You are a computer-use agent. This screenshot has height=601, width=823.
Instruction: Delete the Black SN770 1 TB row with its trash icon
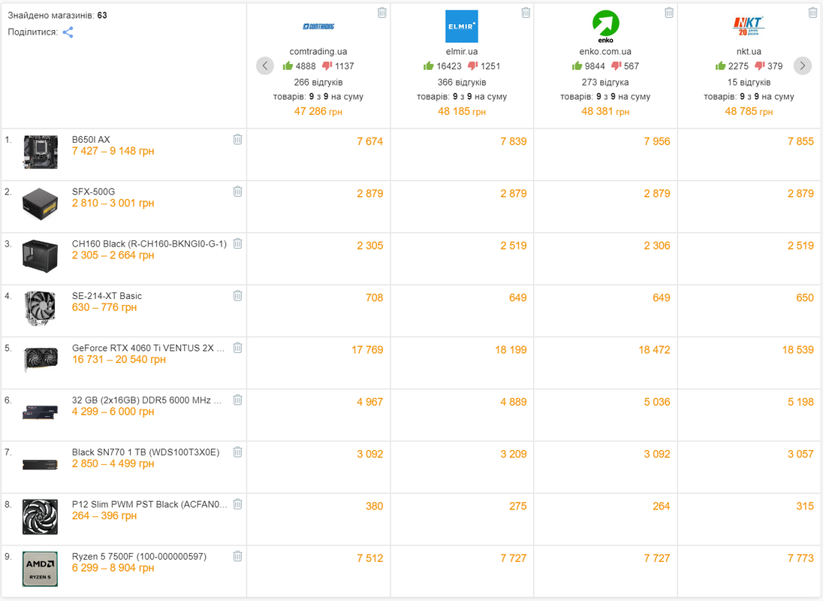tap(238, 452)
